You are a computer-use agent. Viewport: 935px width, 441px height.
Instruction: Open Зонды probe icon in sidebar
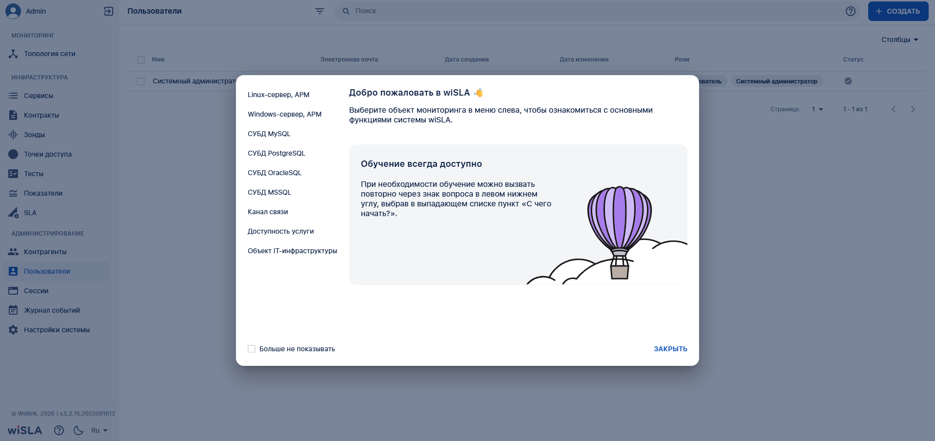tap(13, 135)
